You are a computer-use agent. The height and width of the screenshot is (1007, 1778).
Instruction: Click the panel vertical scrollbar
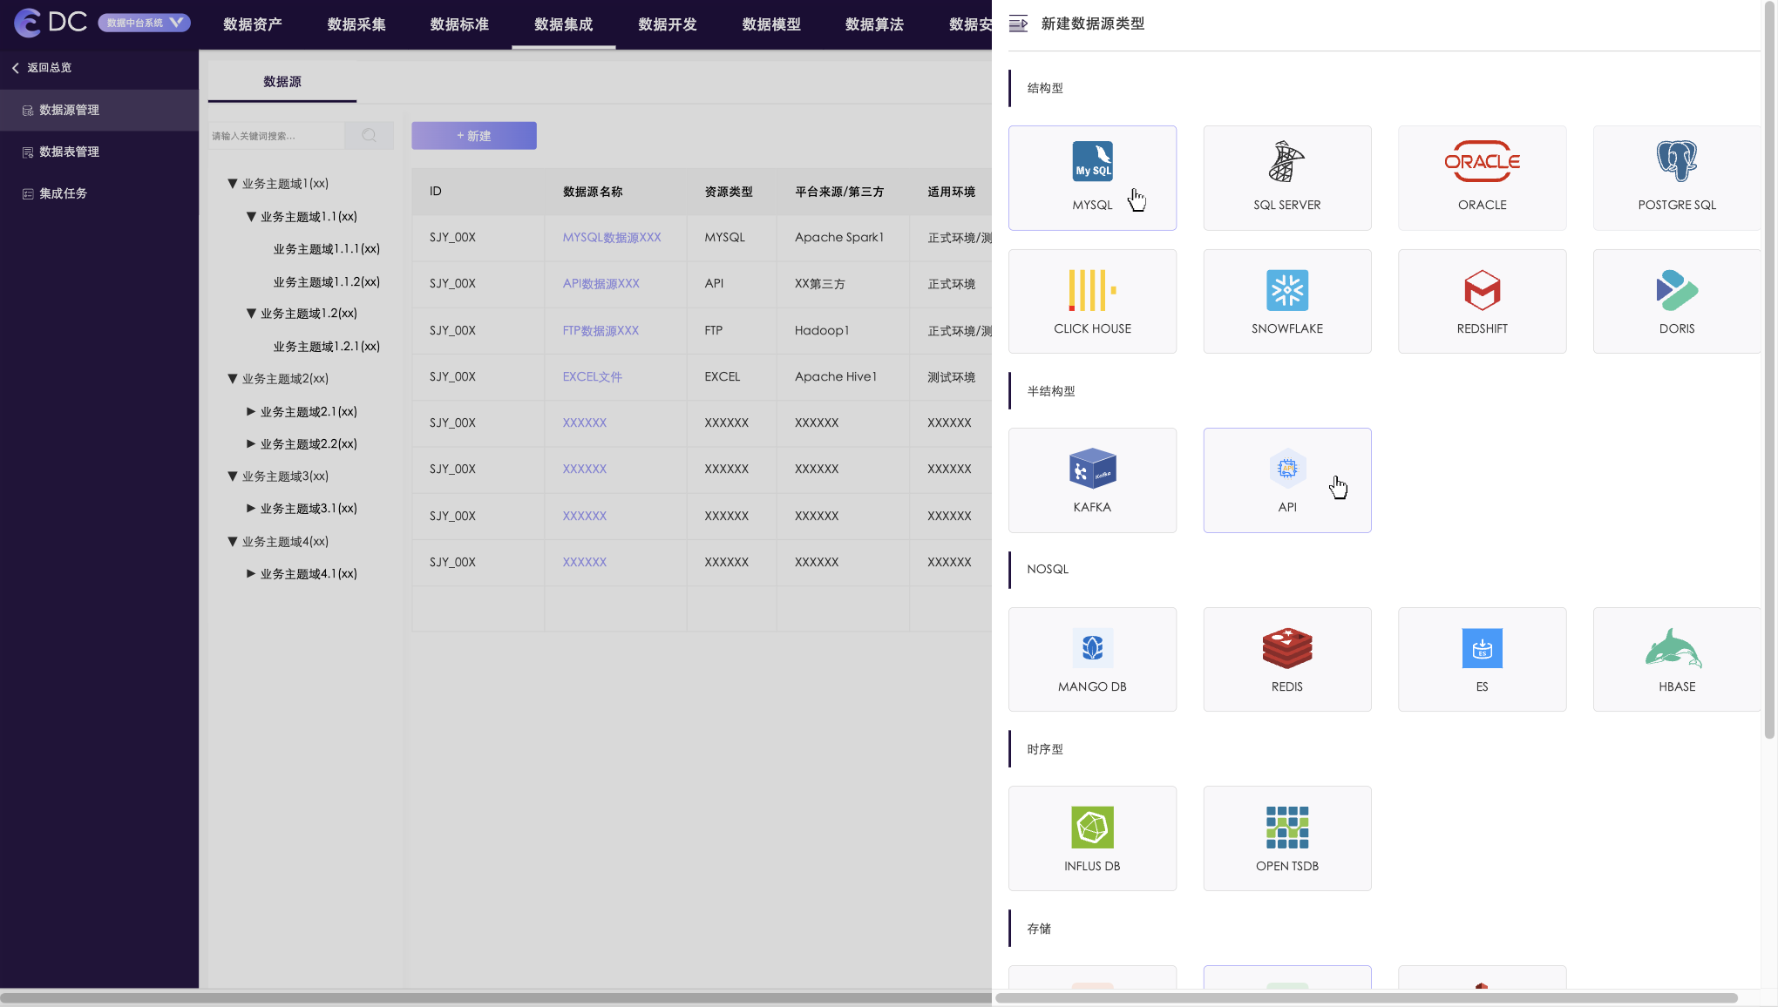point(1769,369)
